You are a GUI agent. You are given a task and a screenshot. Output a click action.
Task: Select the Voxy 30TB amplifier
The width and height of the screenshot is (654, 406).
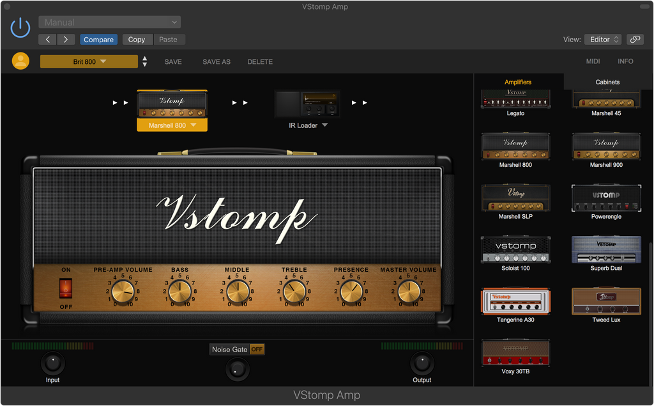[515, 353]
